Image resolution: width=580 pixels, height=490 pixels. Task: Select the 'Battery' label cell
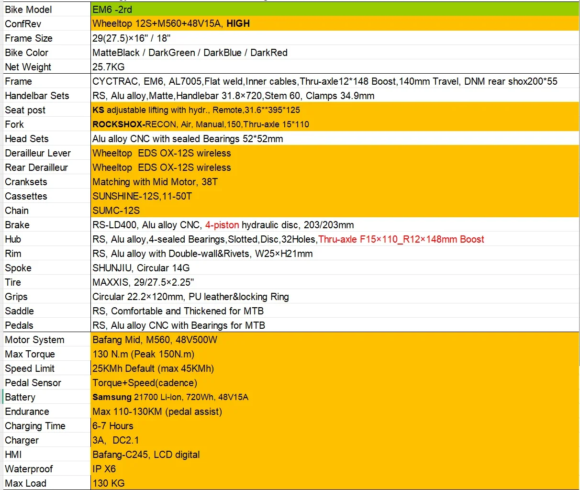coord(46,397)
